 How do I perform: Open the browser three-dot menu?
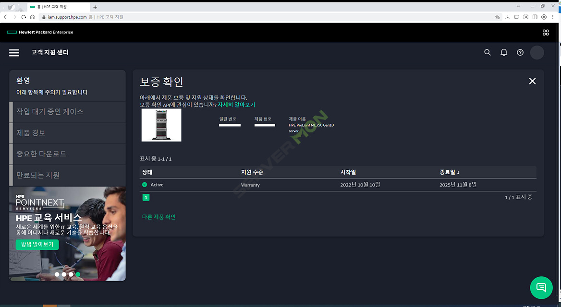tap(554, 17)
